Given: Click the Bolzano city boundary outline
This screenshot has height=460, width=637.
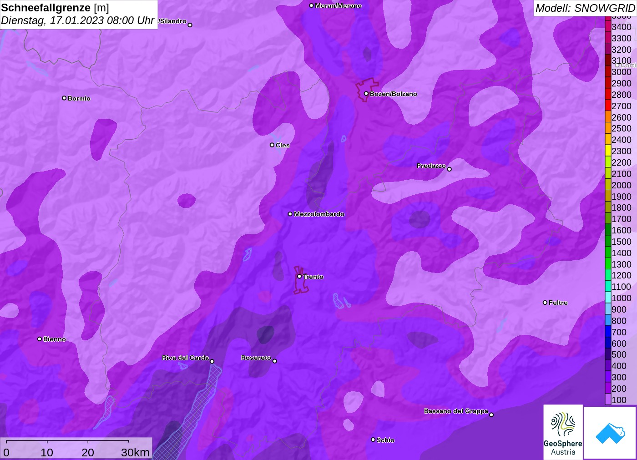Looking at the screenshot, I should point(366,89).
